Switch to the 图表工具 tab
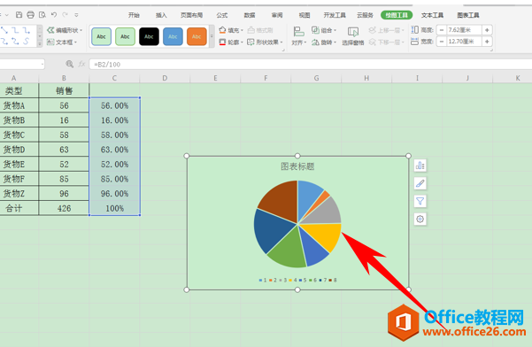The width and height of the screenshot is (532, 347). [468, 15]
